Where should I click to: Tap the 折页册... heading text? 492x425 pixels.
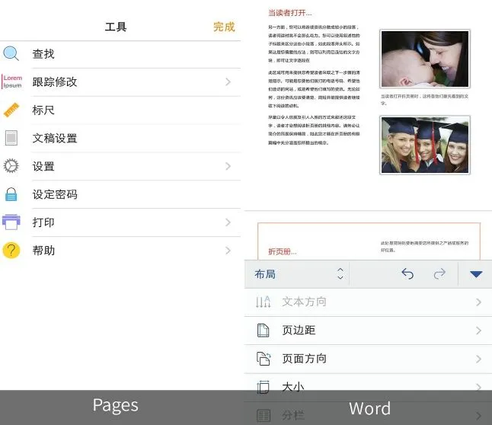(282, 251)
